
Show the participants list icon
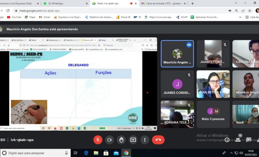click(238, 139)
